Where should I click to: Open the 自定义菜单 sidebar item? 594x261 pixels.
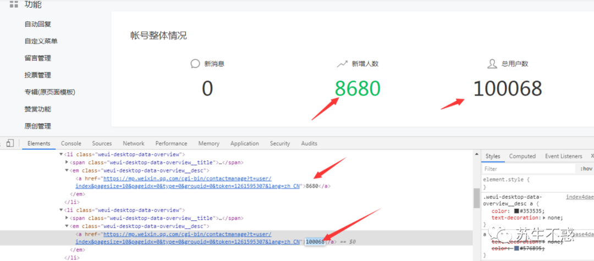pyautogui.click(x=41, y=41)
